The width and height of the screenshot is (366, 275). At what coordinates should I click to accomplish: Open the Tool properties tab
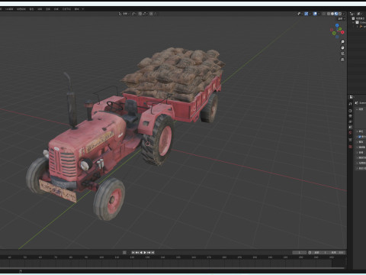[x=351, y=104]
